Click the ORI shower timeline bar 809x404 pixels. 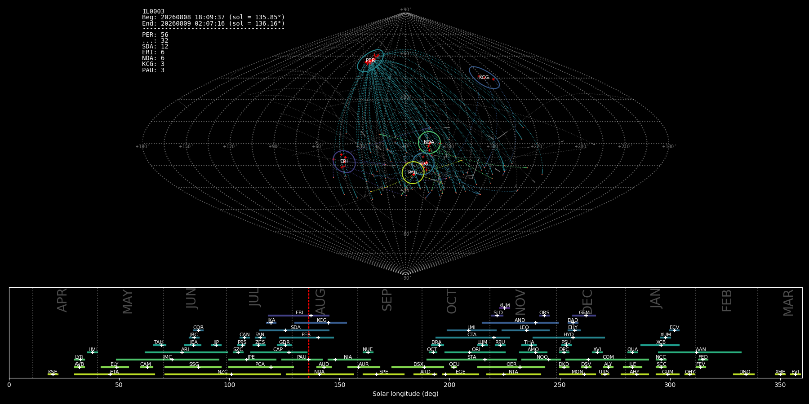pos(475,352)
